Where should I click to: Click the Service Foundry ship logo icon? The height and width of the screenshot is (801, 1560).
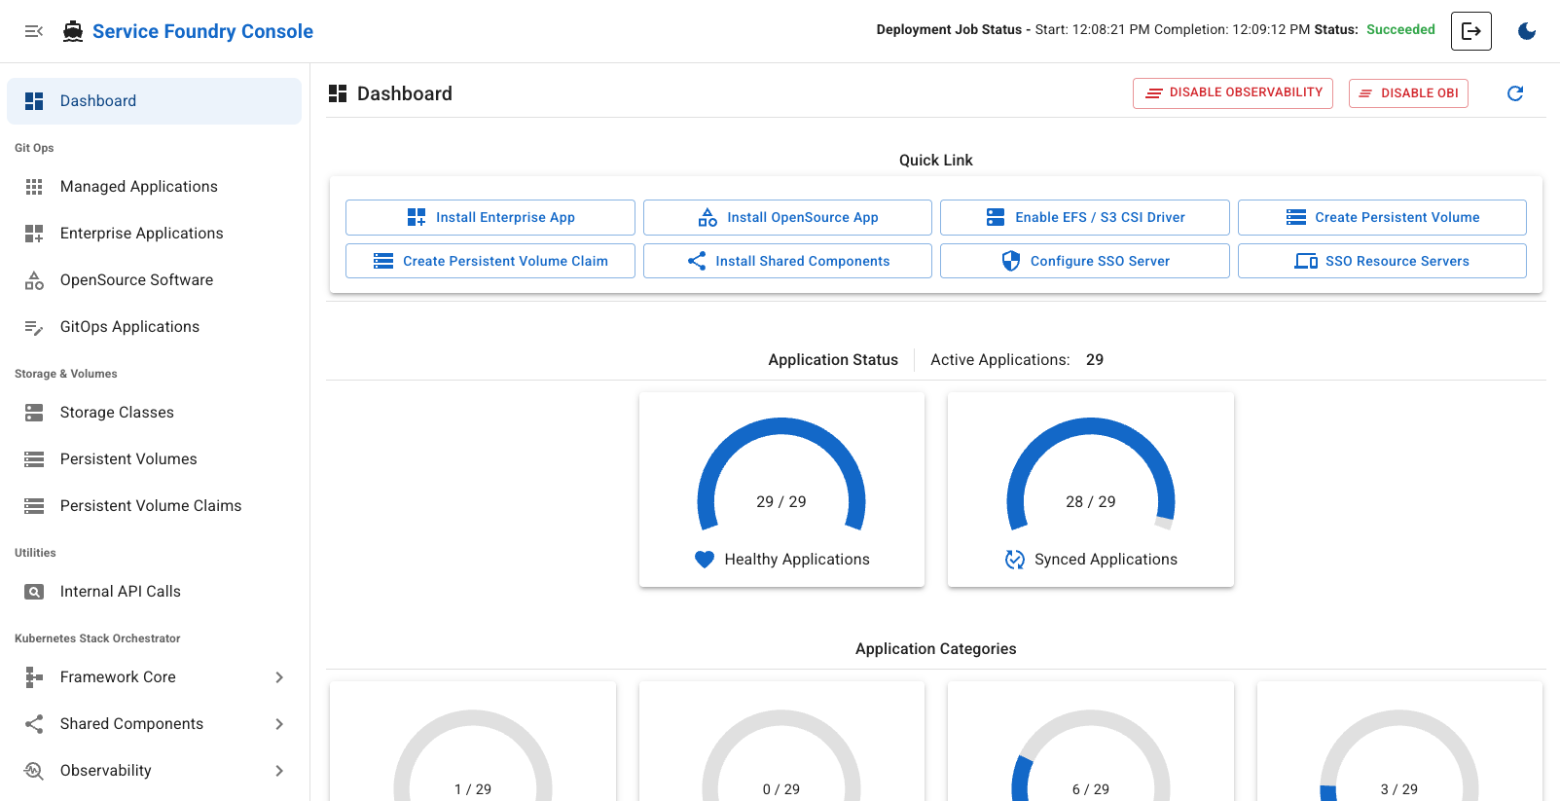73,31
